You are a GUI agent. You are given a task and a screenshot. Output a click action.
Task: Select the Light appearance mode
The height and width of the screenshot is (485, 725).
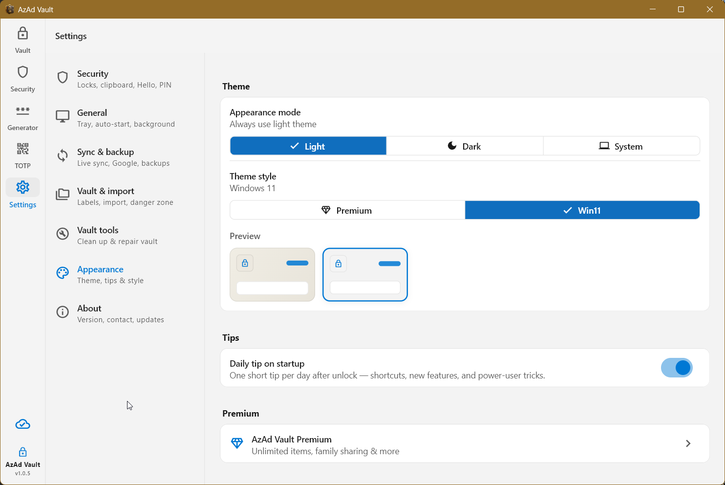pyautogui.click(x=308, y=146)
